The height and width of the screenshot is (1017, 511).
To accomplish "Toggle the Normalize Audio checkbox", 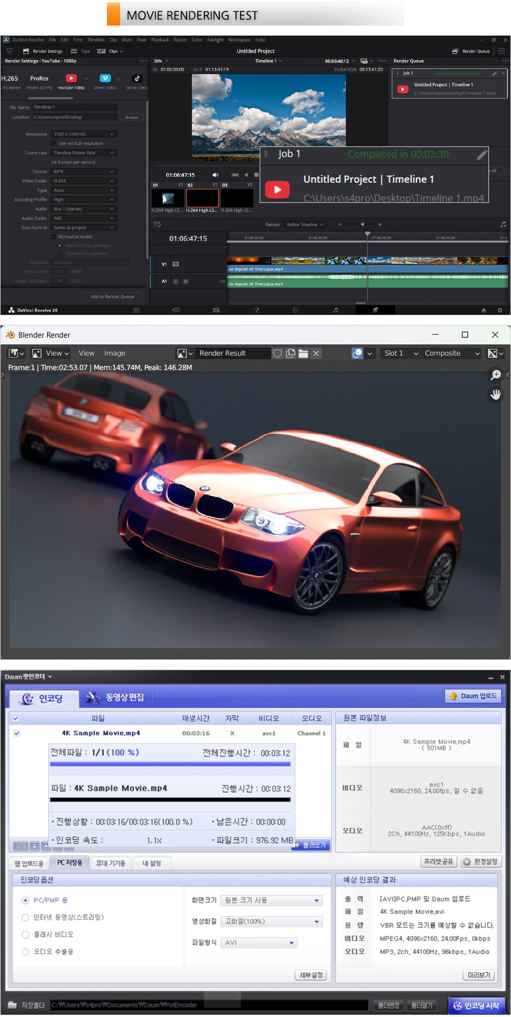I will point(53,237).
